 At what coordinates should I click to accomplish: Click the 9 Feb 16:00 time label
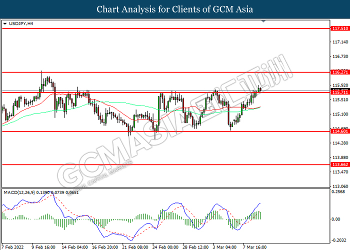(x=43, y=247)
